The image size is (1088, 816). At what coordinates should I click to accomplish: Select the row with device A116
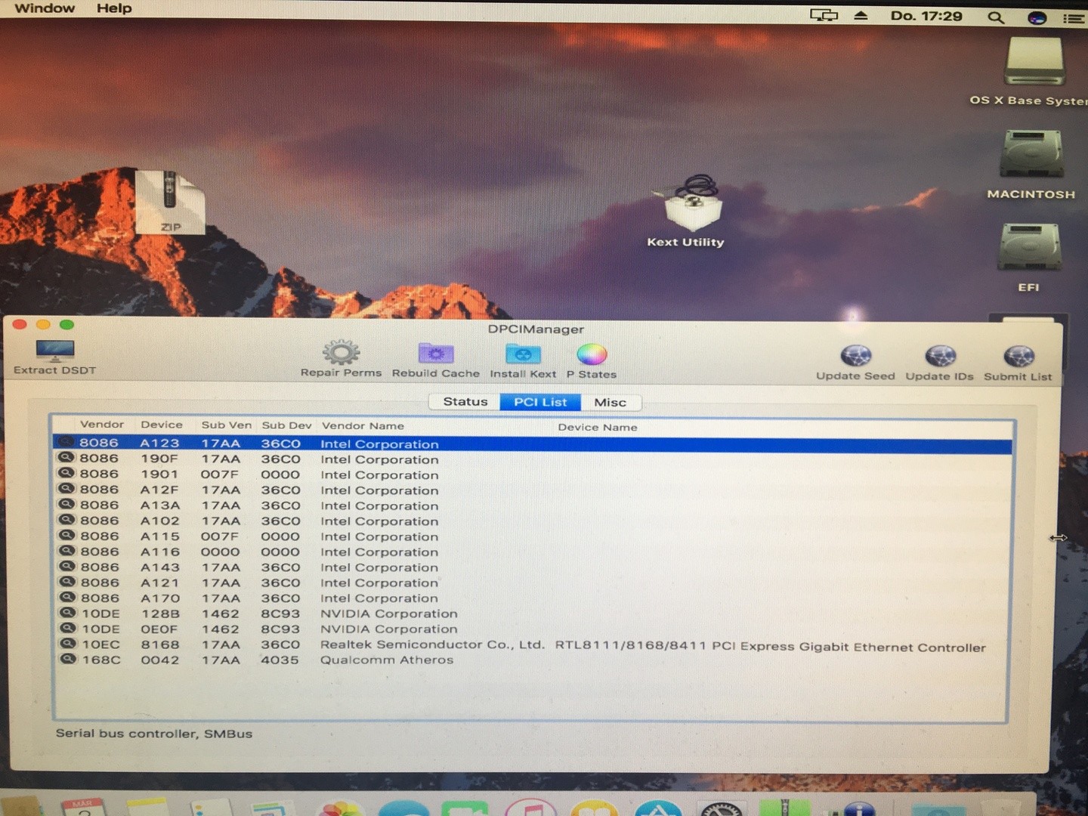(x=533, y=552)
